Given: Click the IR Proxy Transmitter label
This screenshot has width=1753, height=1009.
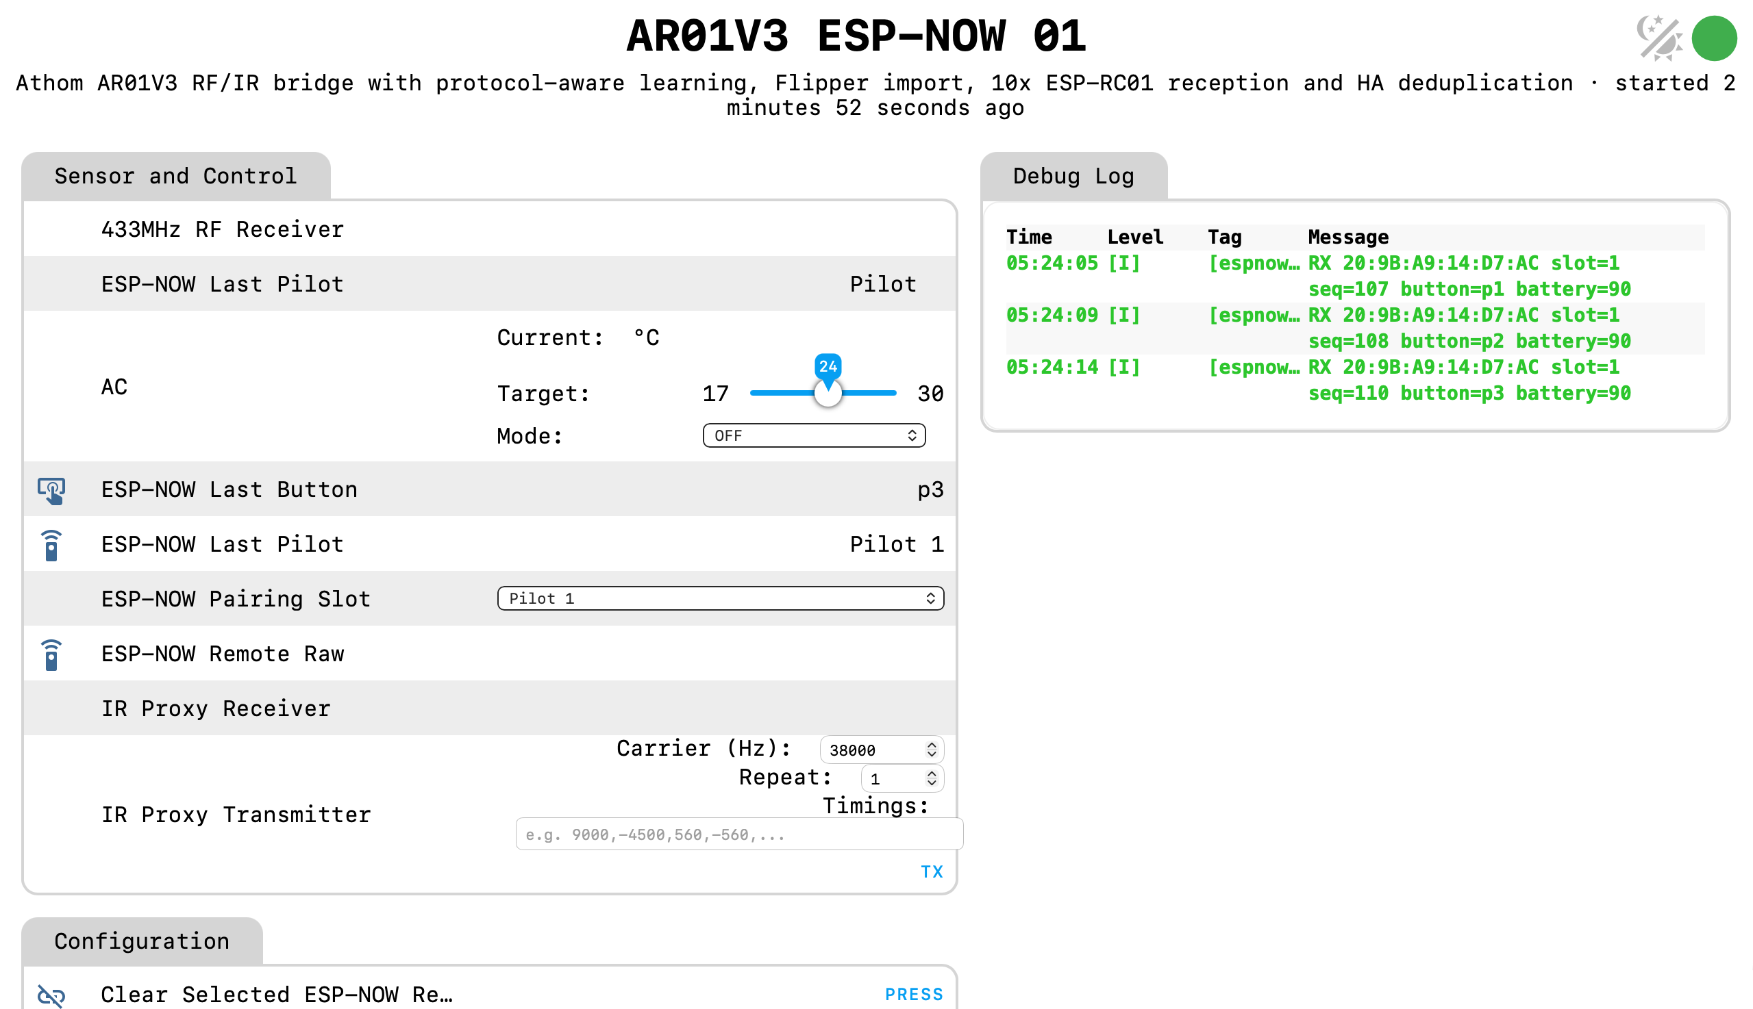Looking at the screenshot, I should [236, 815].
